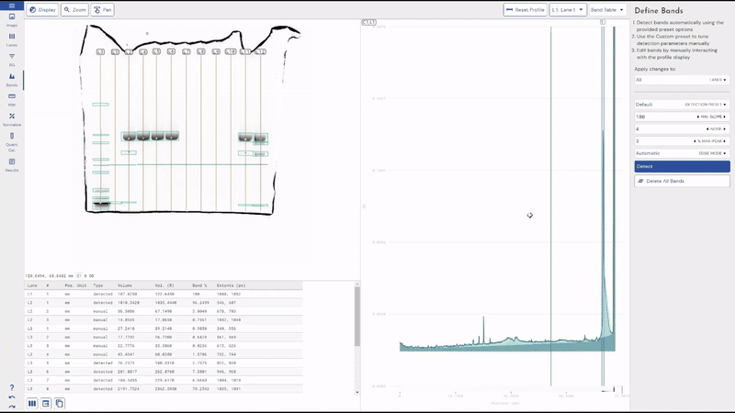Click the table scroll down arrow

(x=357, y=393)
